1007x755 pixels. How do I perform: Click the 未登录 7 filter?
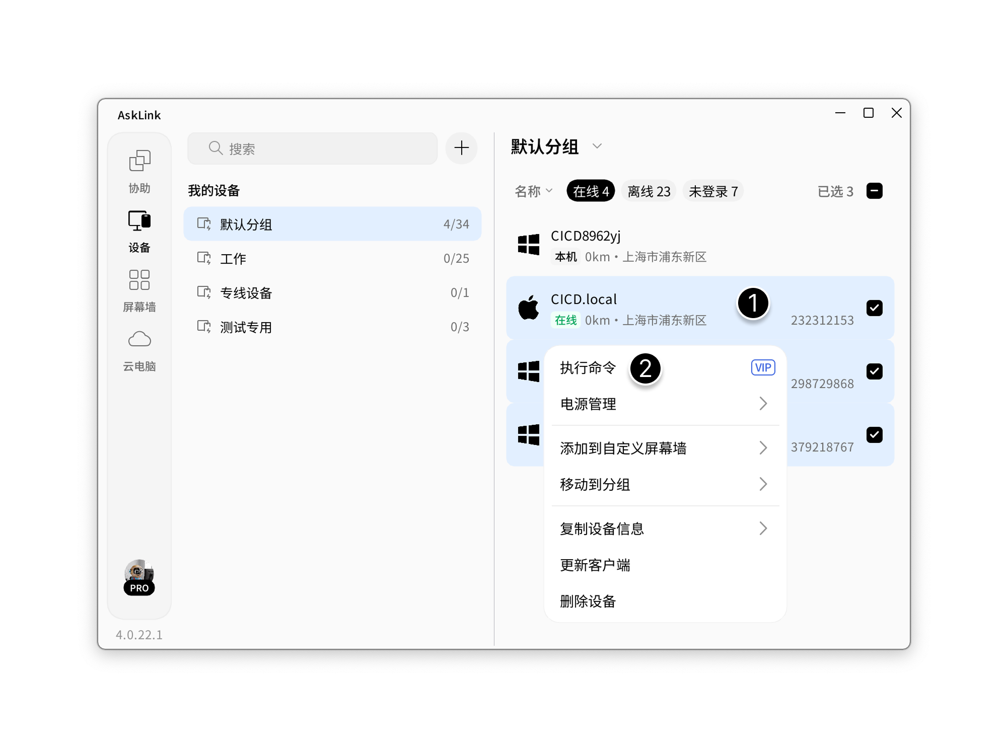tap(713, 191)
